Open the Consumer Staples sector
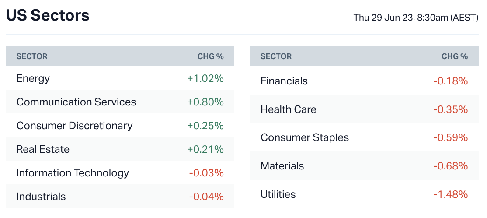 point(305,138)
